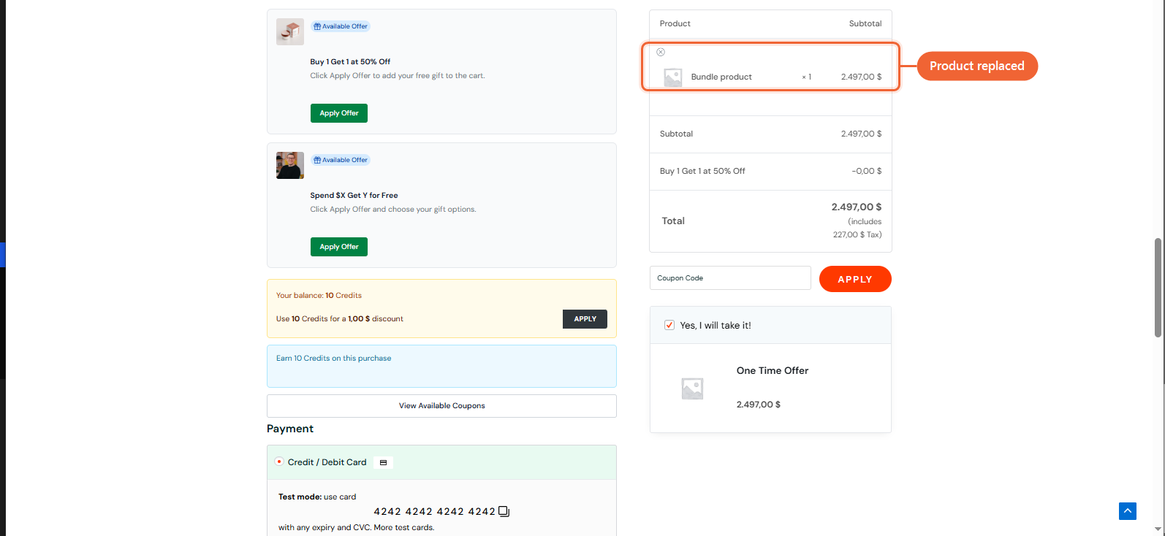Open the Buy 1 Get 1 offer product image
Screen dimensions: 1165x536
coord(290,31)
